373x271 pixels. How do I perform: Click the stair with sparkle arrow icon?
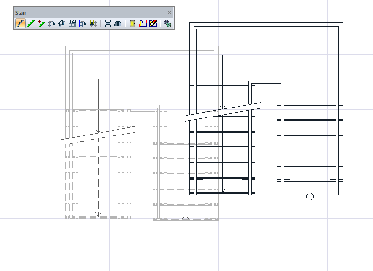(x=62, y=23)
